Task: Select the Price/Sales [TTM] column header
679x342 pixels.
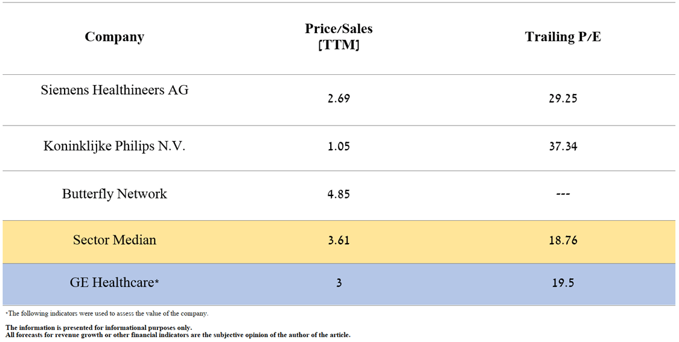Action: (339, 37)
